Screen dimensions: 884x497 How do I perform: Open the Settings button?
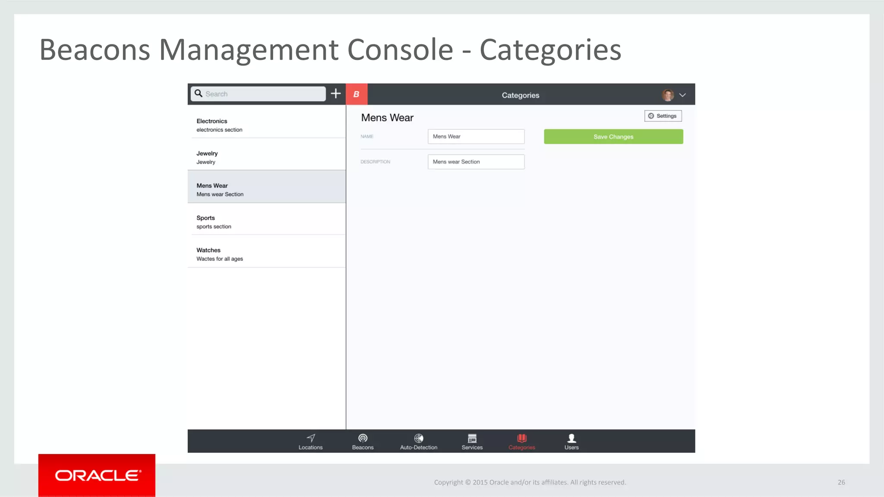click(663, 116)
